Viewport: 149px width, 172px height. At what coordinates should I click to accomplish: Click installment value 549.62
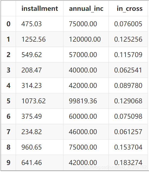click(32, 55)
